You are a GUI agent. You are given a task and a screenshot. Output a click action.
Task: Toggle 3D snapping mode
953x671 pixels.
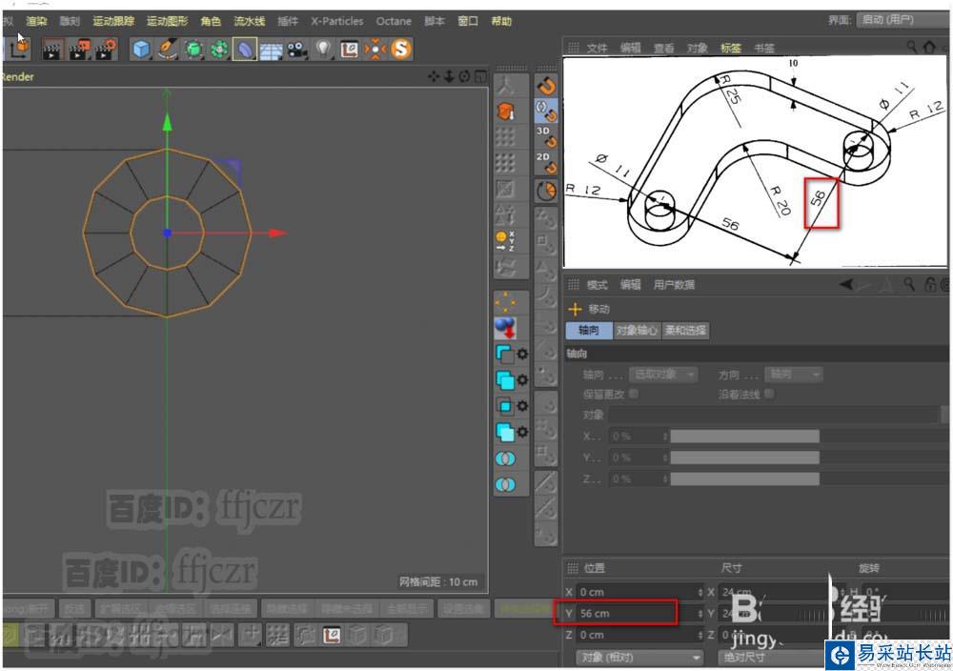[x=546, y=137]
